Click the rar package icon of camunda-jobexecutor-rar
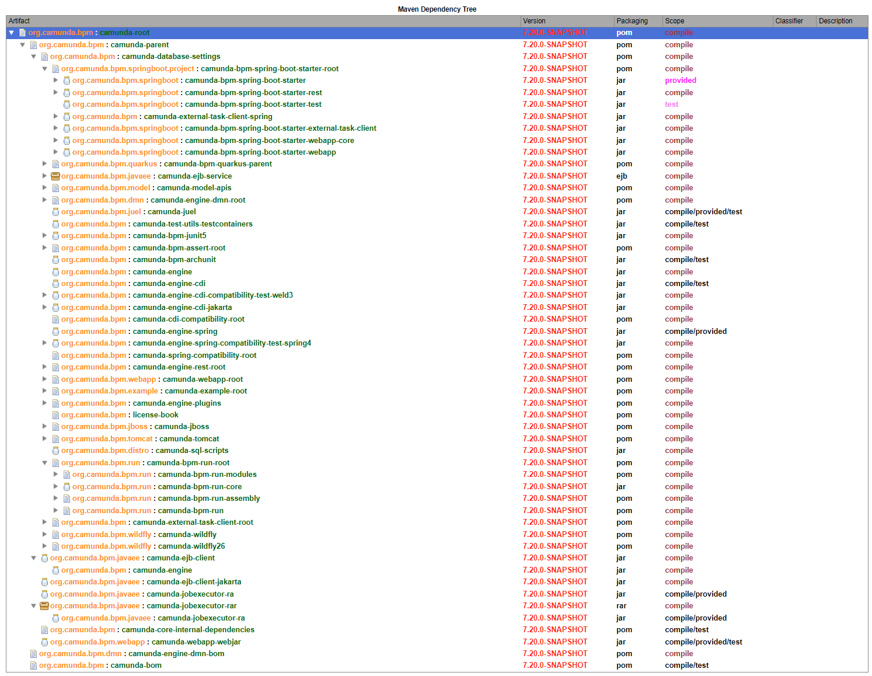The height and width of the screenshot is (676, 872). click(x=44, y=605)
